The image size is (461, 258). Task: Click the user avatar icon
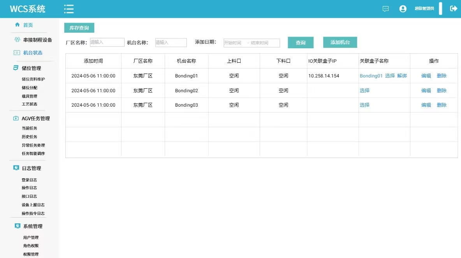click(x=403, y=9)
